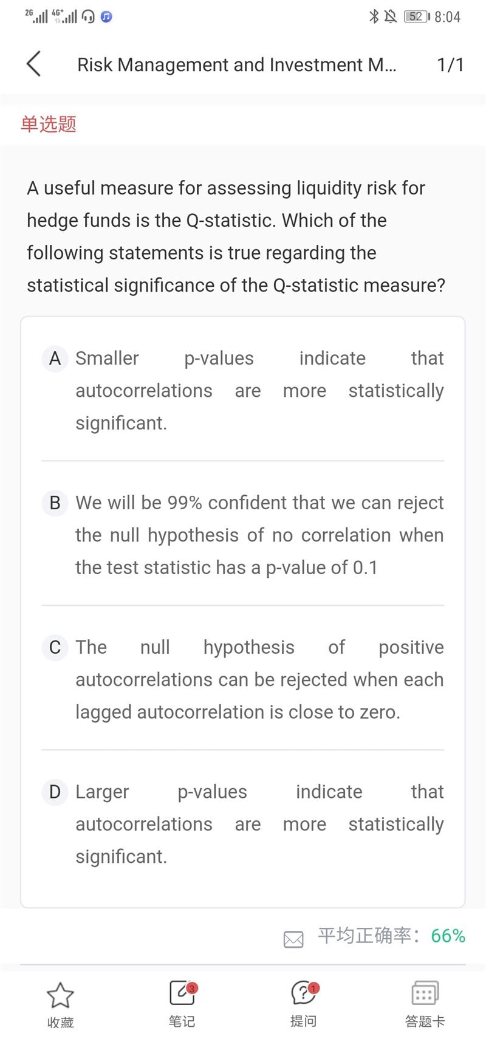Viewport: 486px width, 1053px height.
Task: Select answer option C circle
Action: coord(55,648)
